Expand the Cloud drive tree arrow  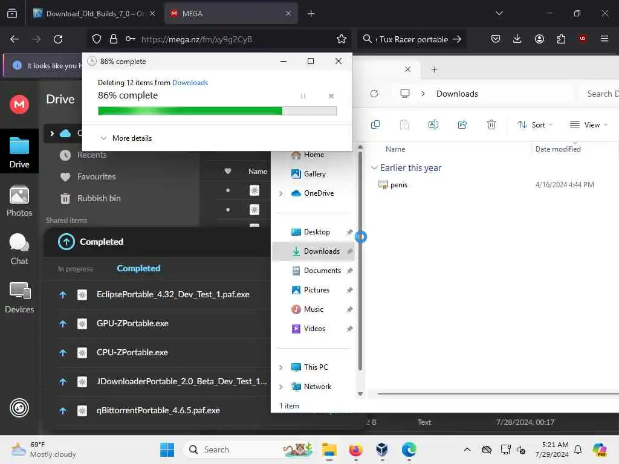coord(52,134)
